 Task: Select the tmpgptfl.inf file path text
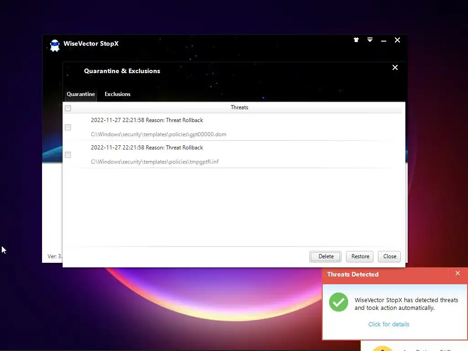tap(154, 162)
